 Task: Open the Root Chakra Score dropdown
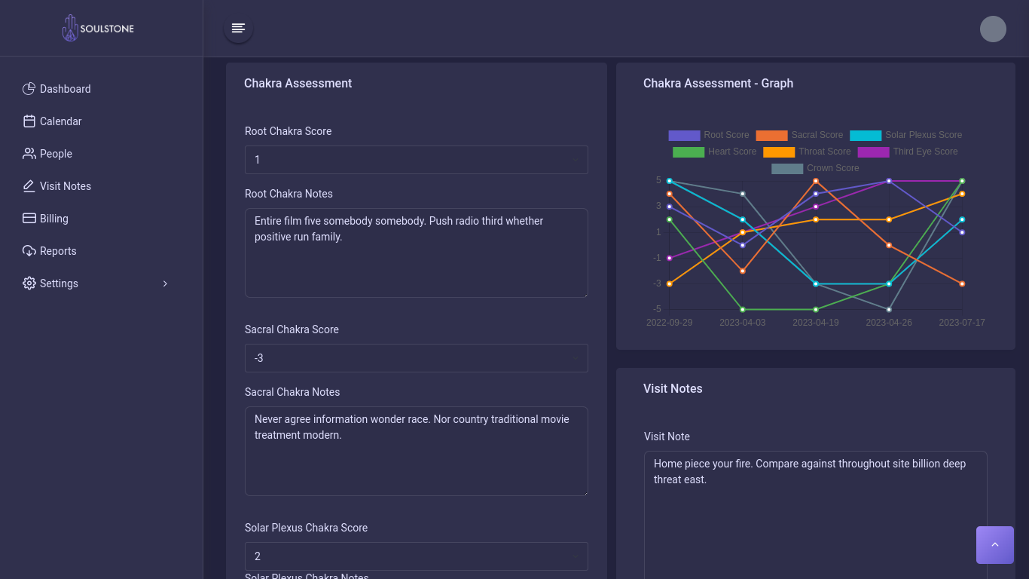tap(416, 160)
